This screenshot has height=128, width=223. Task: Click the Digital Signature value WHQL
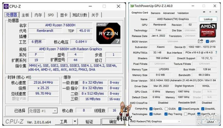[x=206, y=86]
